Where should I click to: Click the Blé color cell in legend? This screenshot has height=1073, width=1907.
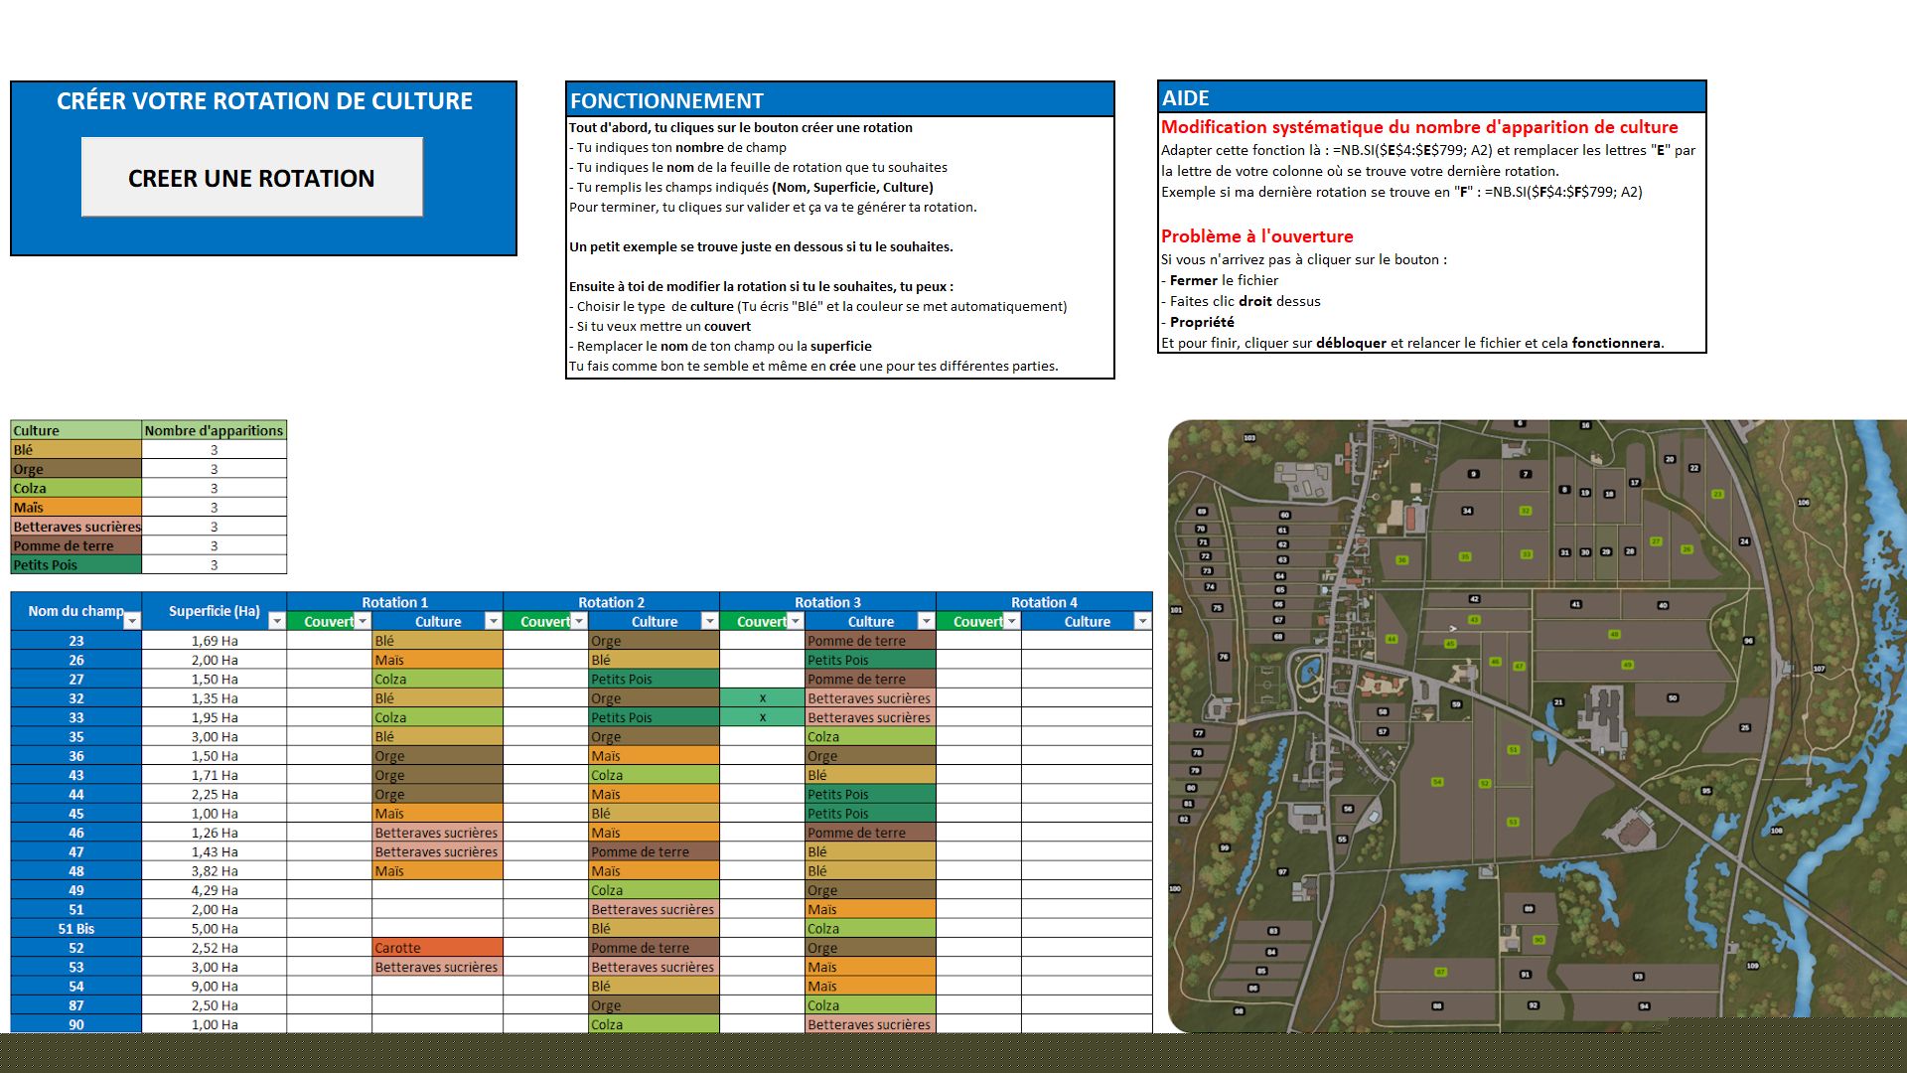coord(75,450)
